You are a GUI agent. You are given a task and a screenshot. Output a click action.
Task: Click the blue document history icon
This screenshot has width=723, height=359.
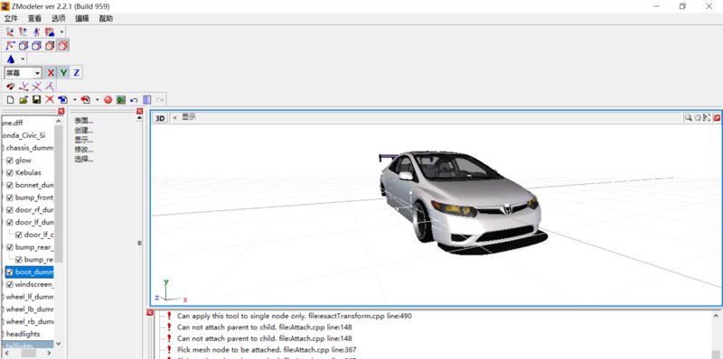coord(147,99)
